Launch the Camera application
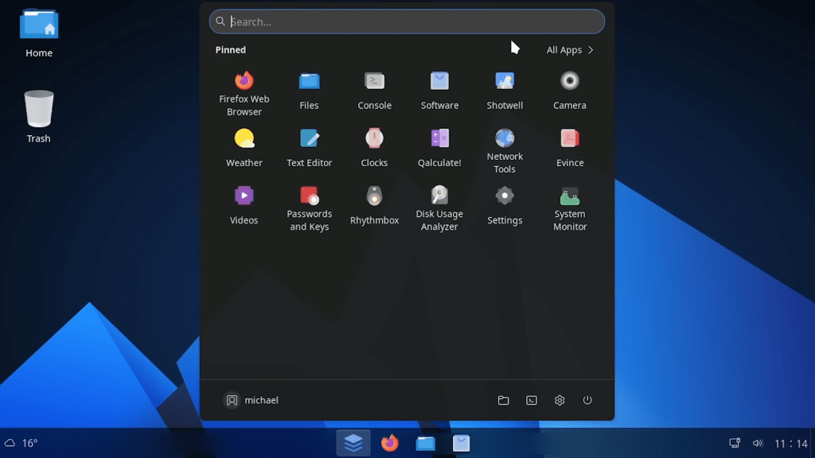This screenshot has height=458, width=815. (x=570, y=81)
